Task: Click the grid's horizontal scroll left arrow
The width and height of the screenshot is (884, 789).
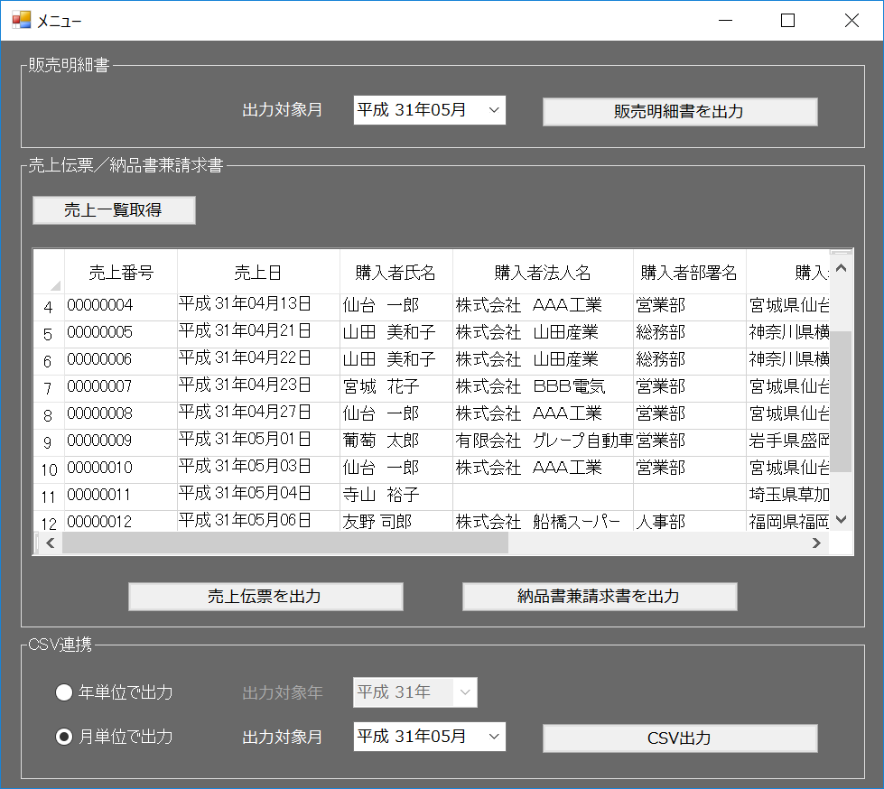Action: [51, 543]
